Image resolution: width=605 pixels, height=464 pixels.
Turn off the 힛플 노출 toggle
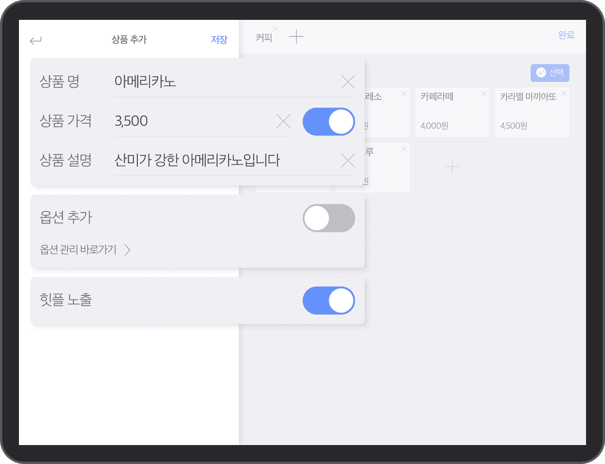(x=329, y=300)
